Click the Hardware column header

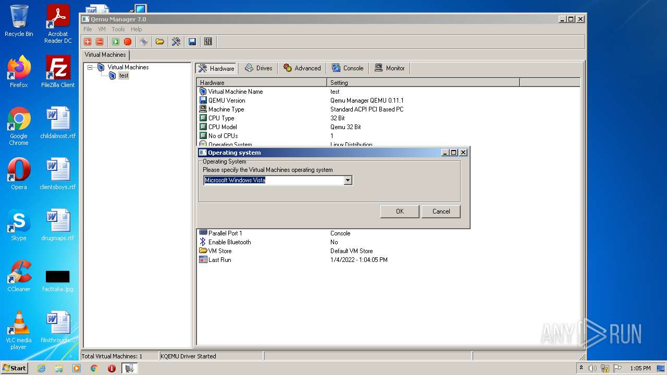[x=262, y=82]
